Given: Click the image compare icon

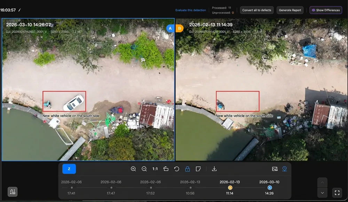Looking at the screenshot, I should [275, 169].
